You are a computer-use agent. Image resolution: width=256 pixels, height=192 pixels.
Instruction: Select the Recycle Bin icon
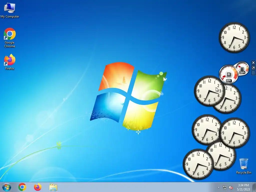243,166
